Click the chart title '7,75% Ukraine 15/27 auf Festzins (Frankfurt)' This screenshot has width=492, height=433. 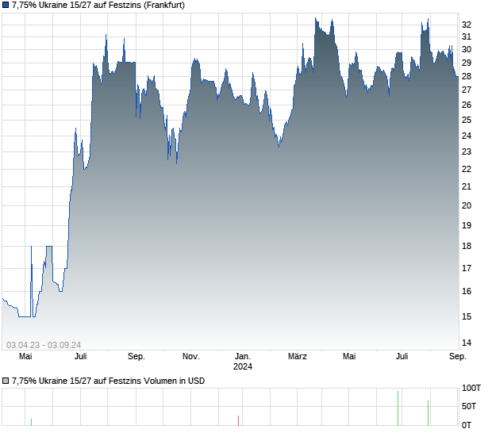pos(98,5)
